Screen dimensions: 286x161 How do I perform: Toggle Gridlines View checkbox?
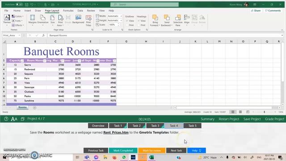[127, 21]
